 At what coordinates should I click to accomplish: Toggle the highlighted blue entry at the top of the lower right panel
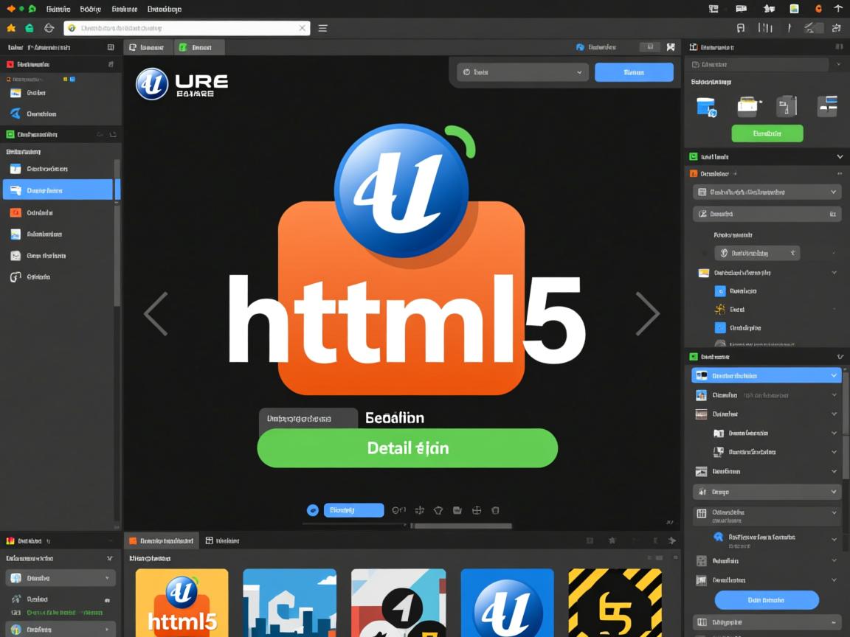point(766,375)
